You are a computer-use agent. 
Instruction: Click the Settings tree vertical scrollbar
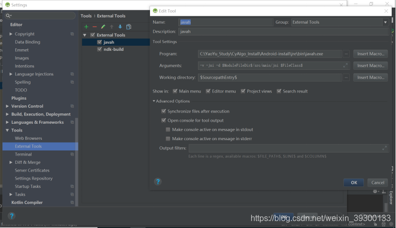[76, 161]
